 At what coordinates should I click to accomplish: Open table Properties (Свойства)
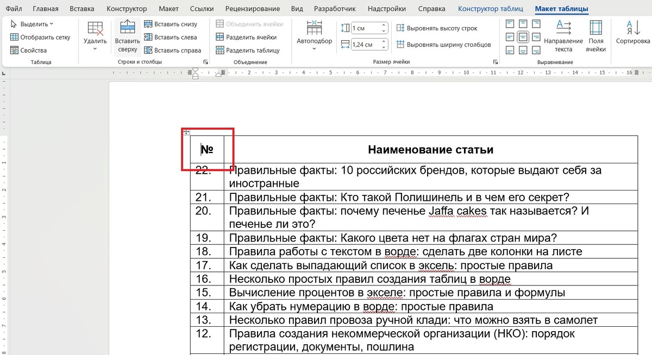coord(29,50)
